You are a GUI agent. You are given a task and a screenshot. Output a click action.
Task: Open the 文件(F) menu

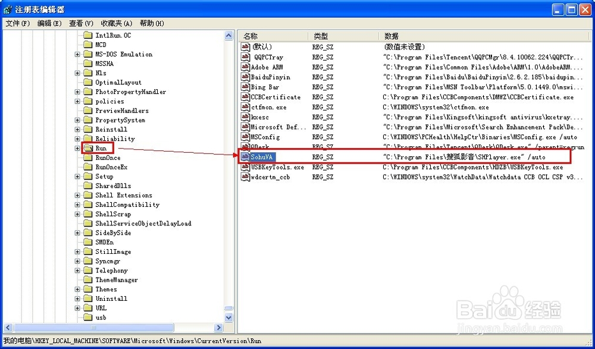[17, 24]
